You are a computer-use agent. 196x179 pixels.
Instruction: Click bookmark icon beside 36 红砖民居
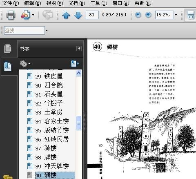30,139
